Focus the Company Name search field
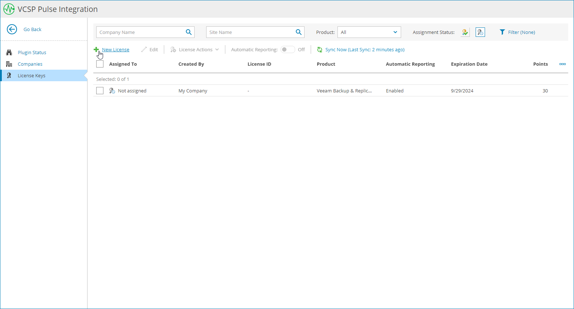Image resolution: width=574 pixels, height=309 pixels. pyautogui.click(x=140, y=32)
